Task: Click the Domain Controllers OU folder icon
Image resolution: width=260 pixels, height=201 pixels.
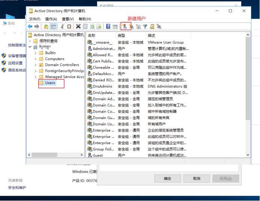Action: pyautogui.click(x=41, y=65)
